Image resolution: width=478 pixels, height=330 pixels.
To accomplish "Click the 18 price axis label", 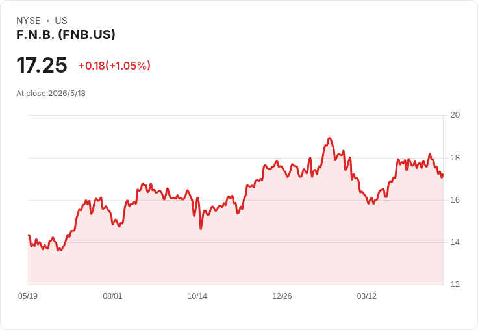I will (x=455, y=158).
